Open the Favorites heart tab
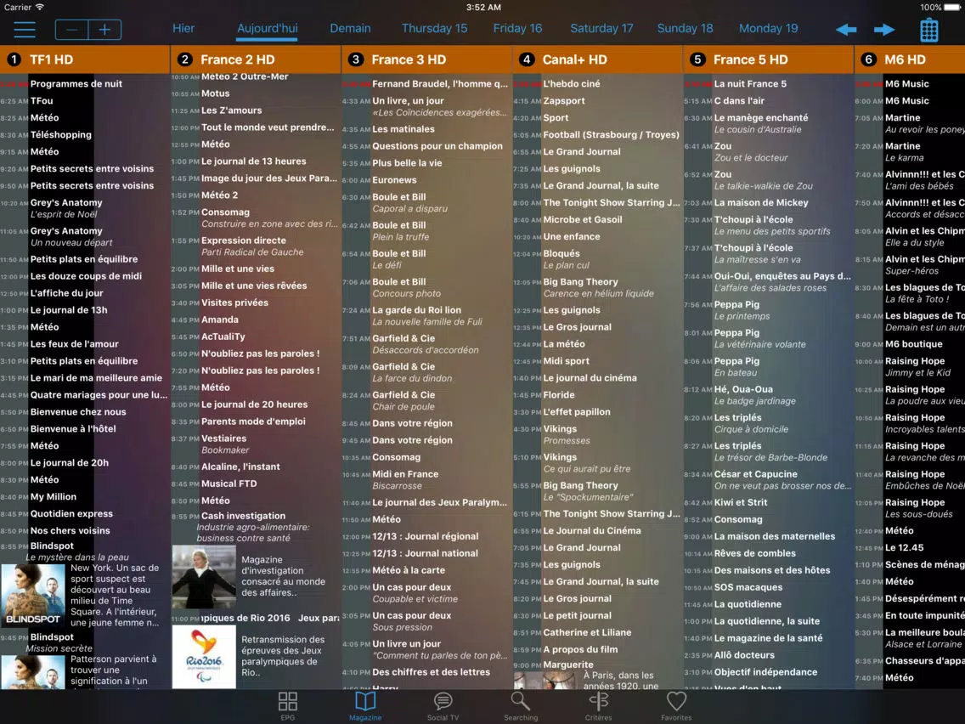Screen dimensions: 965x724 pyautogui.click(x=675, y=705)
